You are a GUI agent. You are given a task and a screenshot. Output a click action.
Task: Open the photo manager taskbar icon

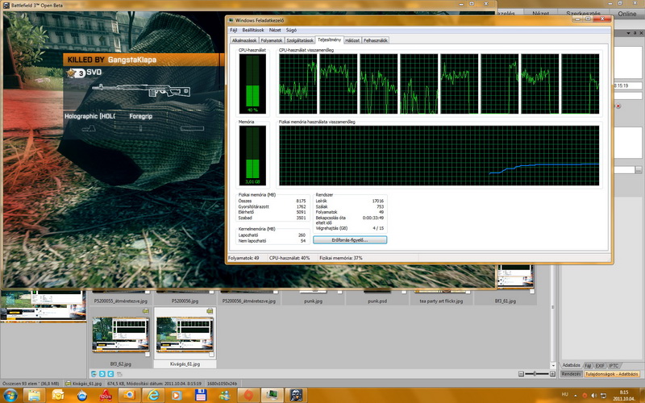click(130, 395)
